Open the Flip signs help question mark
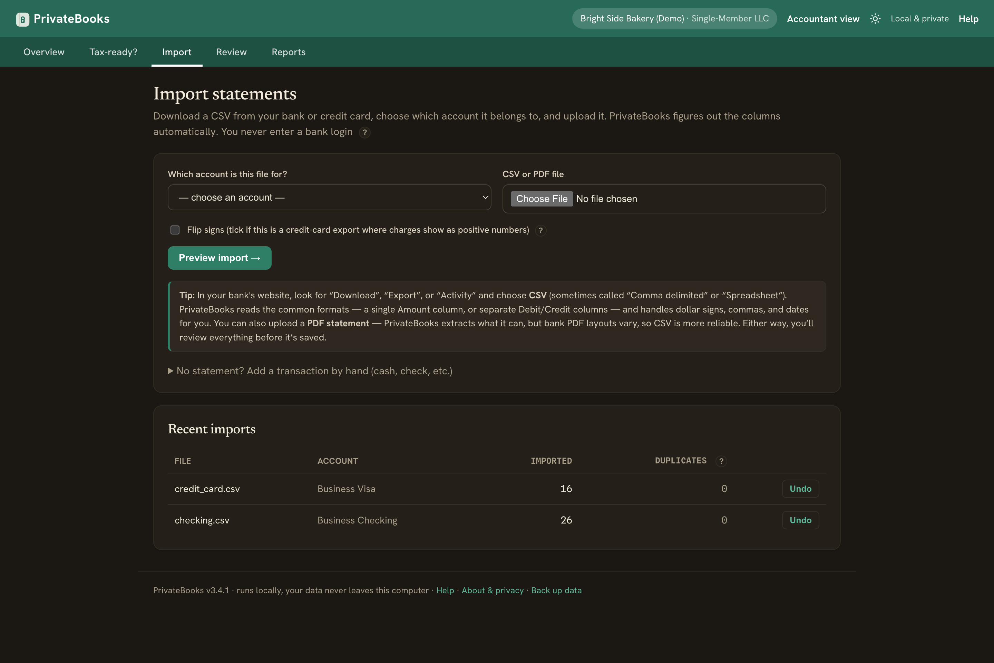Viewport: 994px width, 663px height. click(x=540, y=230)
